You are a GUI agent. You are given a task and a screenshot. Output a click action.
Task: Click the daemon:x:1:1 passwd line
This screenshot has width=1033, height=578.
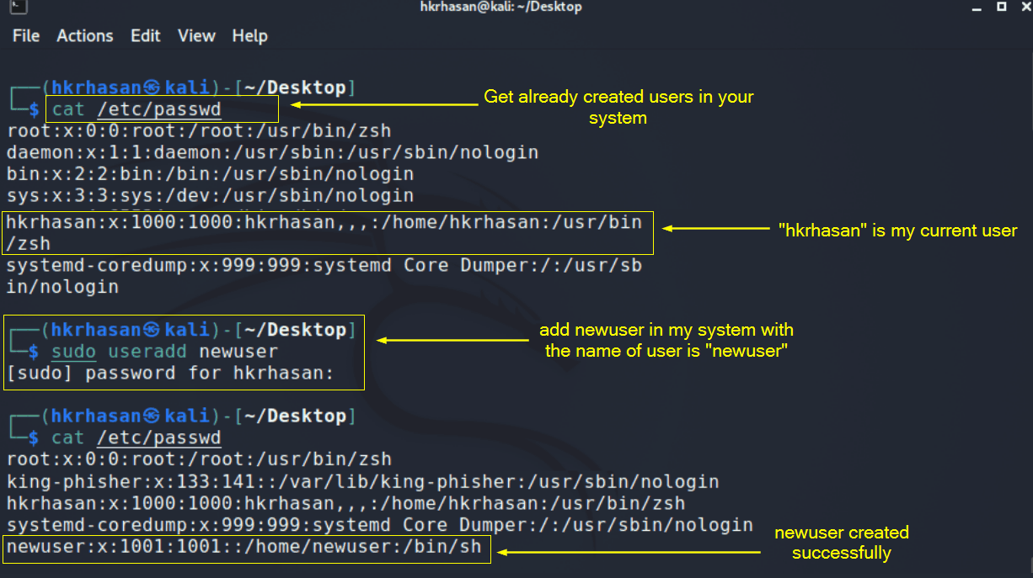point(272,153)
